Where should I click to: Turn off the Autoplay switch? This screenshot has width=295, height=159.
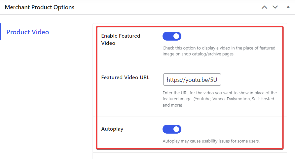172,129
